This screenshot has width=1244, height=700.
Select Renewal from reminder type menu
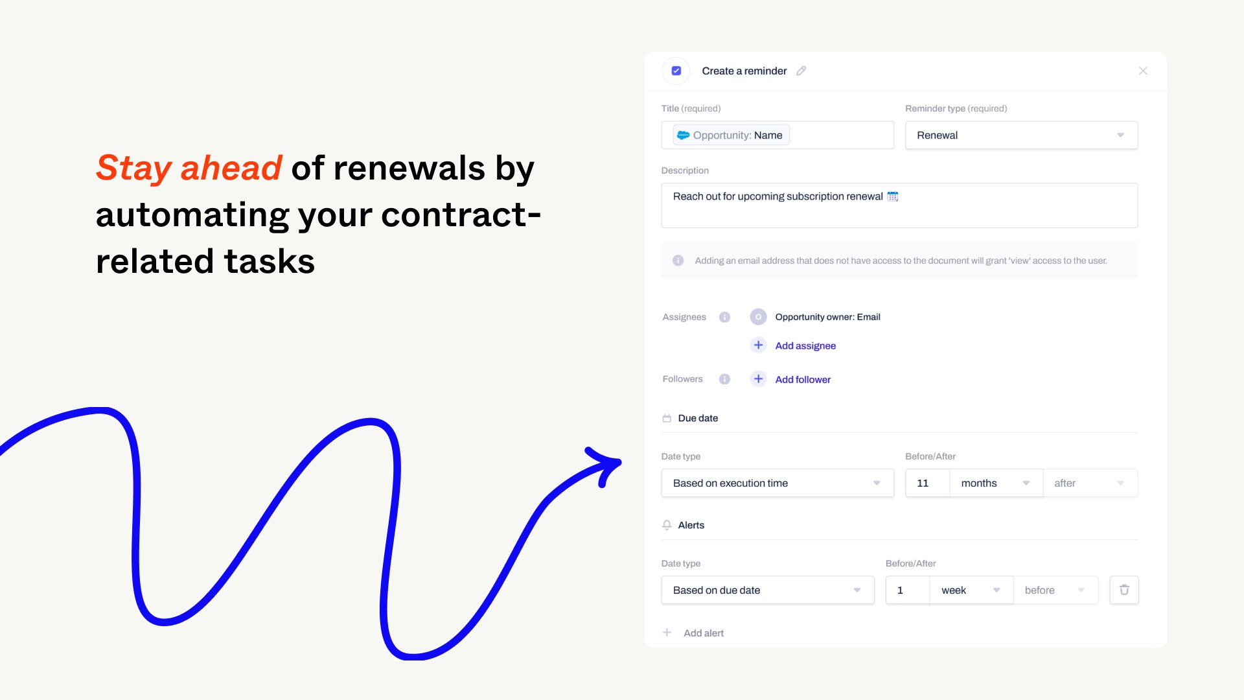1022,135
